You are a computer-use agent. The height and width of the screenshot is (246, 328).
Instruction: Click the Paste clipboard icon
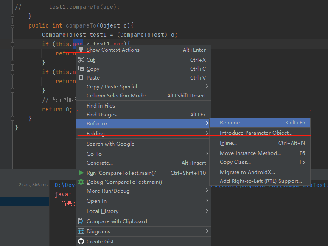81,77
